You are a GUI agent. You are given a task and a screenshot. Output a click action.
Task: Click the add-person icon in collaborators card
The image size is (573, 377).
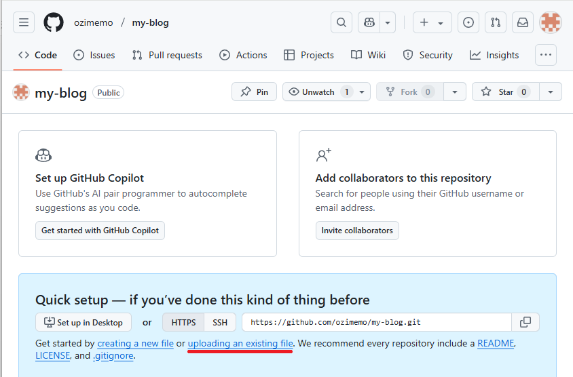(323, 155)
